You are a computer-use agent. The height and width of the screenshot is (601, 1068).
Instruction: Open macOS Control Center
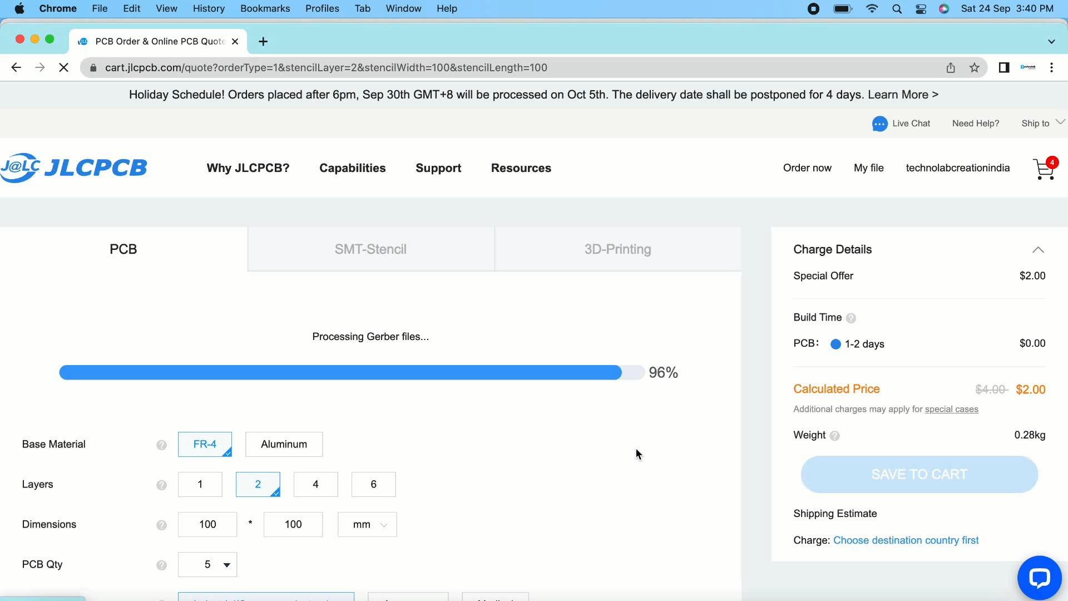921,9
